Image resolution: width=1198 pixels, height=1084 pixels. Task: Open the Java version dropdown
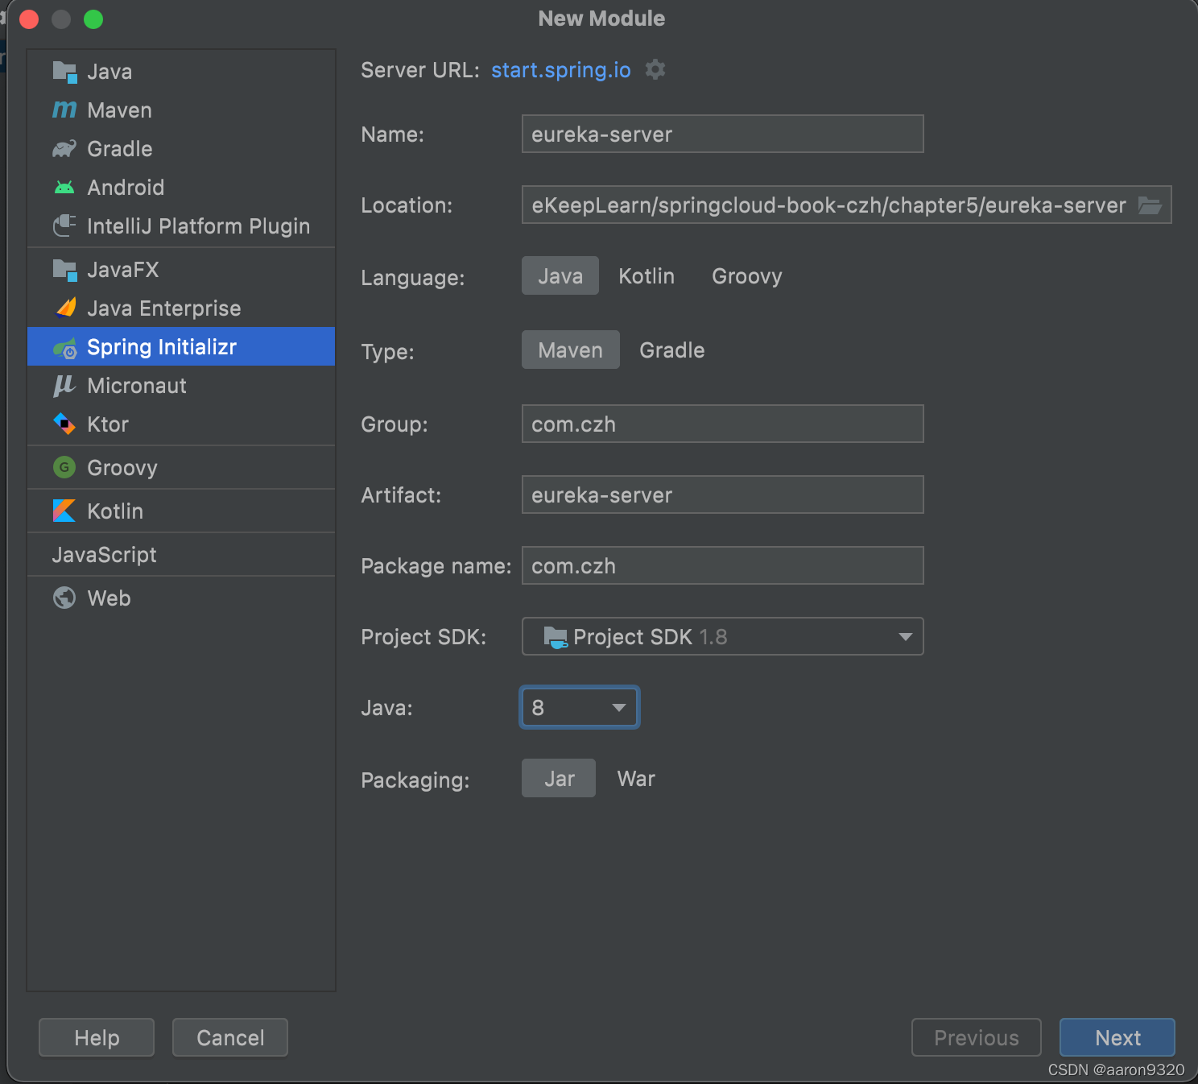(x=580, y=708)
